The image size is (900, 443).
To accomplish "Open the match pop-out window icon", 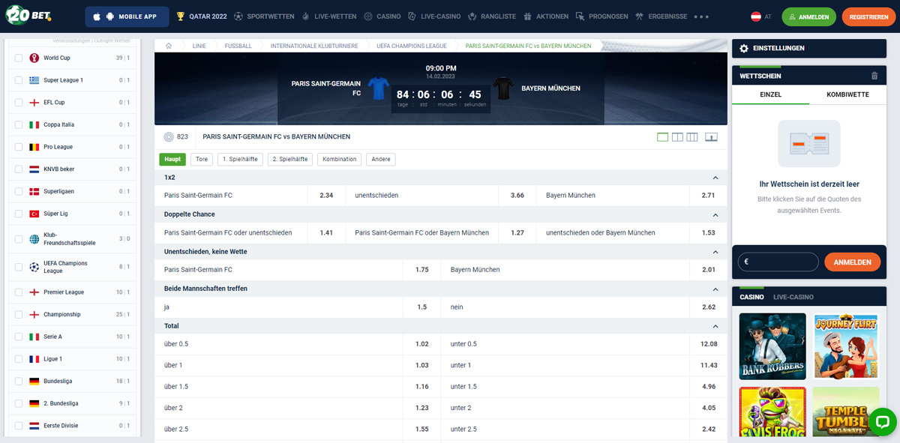I will click(x=711, y=137).
